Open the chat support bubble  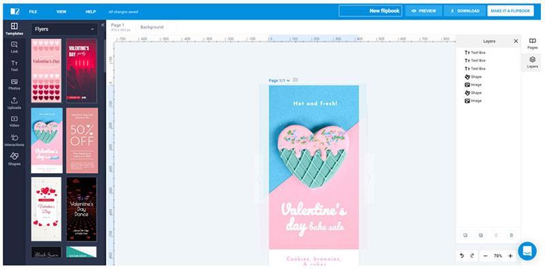527,251
